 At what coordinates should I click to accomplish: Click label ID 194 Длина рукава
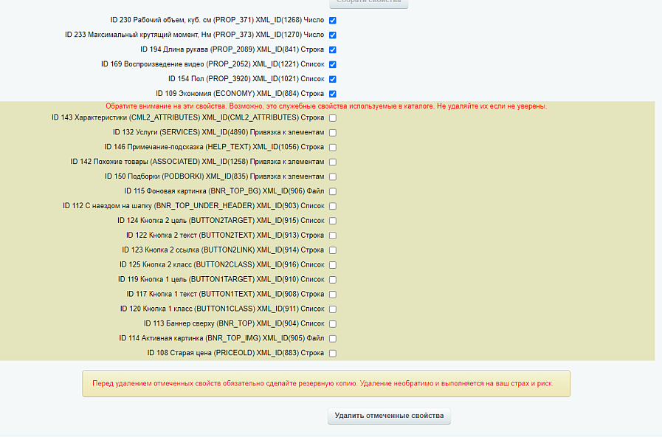(232, 49)
